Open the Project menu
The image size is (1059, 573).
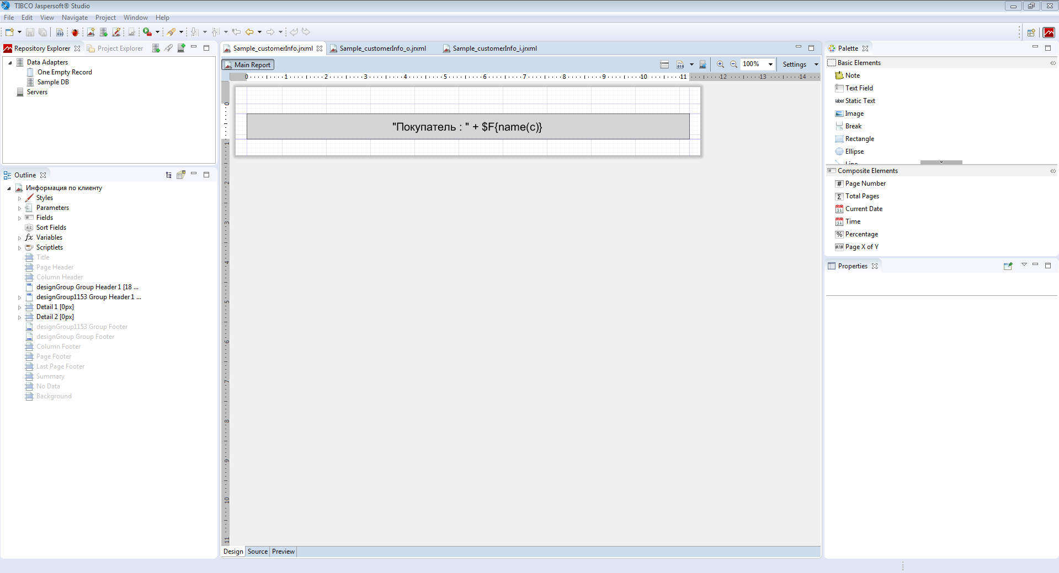pos(105,18)
